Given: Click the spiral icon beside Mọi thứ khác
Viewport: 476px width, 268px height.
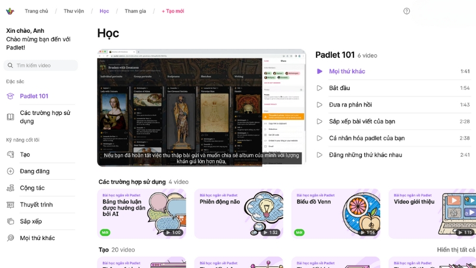Looking at the screenshot, I should coord(10,238).
